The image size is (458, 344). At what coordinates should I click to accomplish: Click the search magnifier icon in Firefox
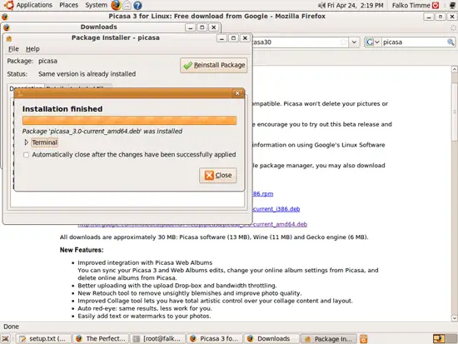coord(451,42)
